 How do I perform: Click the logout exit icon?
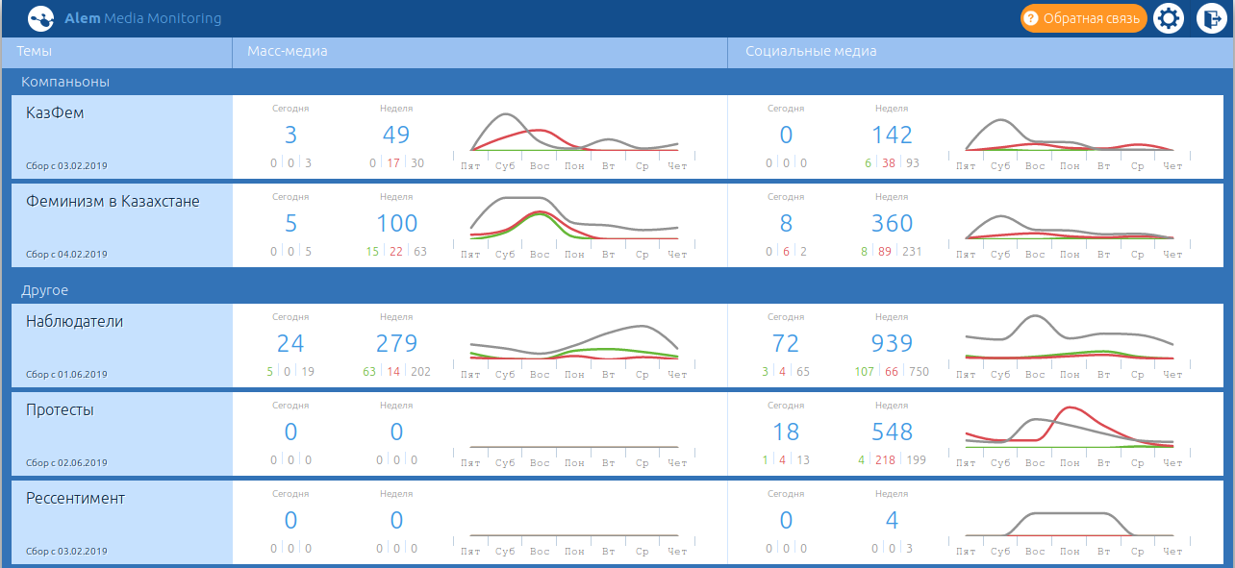(1211, 18)
